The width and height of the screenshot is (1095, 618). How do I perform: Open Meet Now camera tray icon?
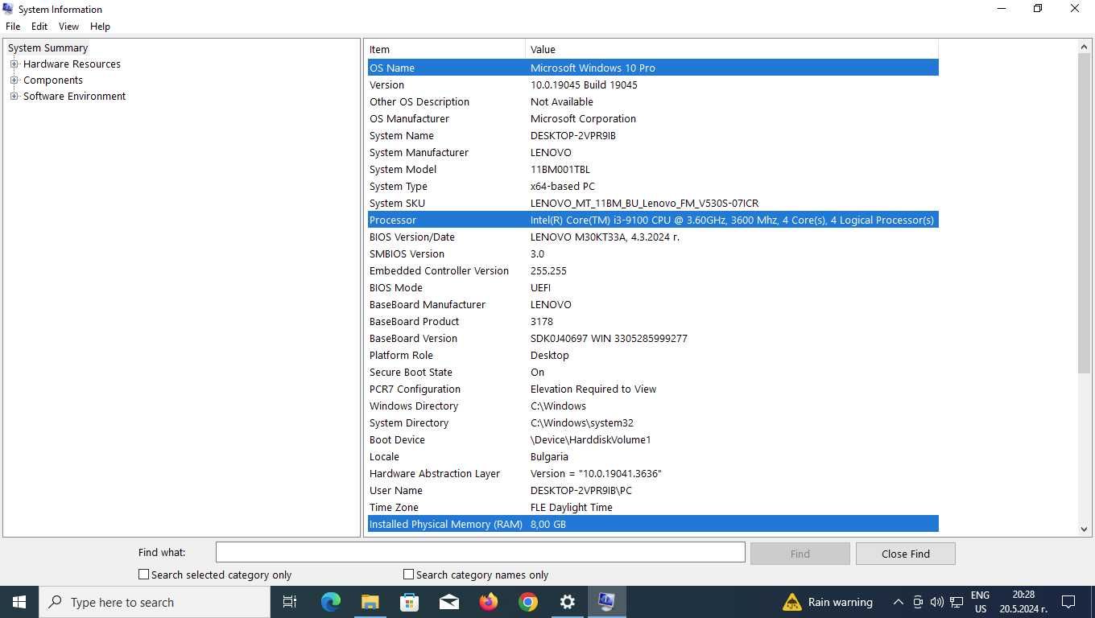pyautogui.click(x=917, y=602)
